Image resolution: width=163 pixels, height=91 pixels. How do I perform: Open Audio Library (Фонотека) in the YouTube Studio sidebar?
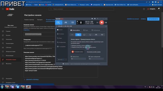[x=8, y=64]
